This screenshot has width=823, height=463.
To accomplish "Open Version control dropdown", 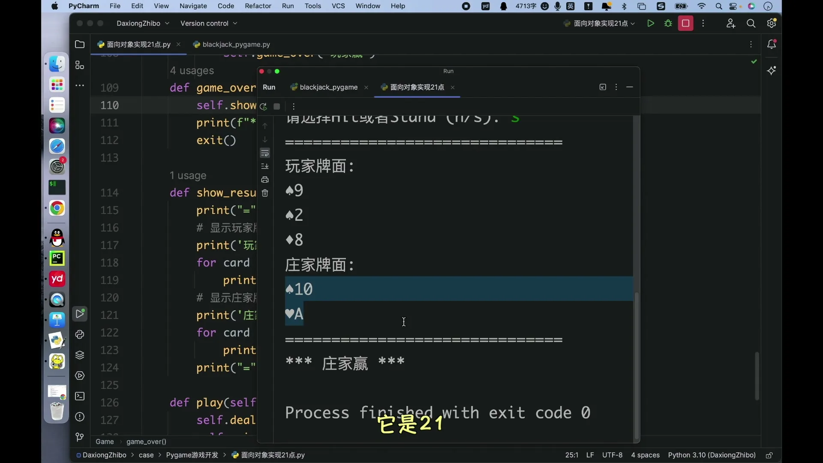I will click(x=209, y=24).
